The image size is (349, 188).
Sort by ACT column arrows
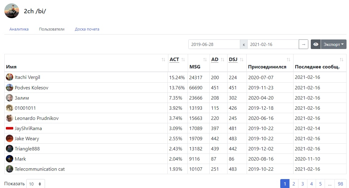tap(183, 59)
